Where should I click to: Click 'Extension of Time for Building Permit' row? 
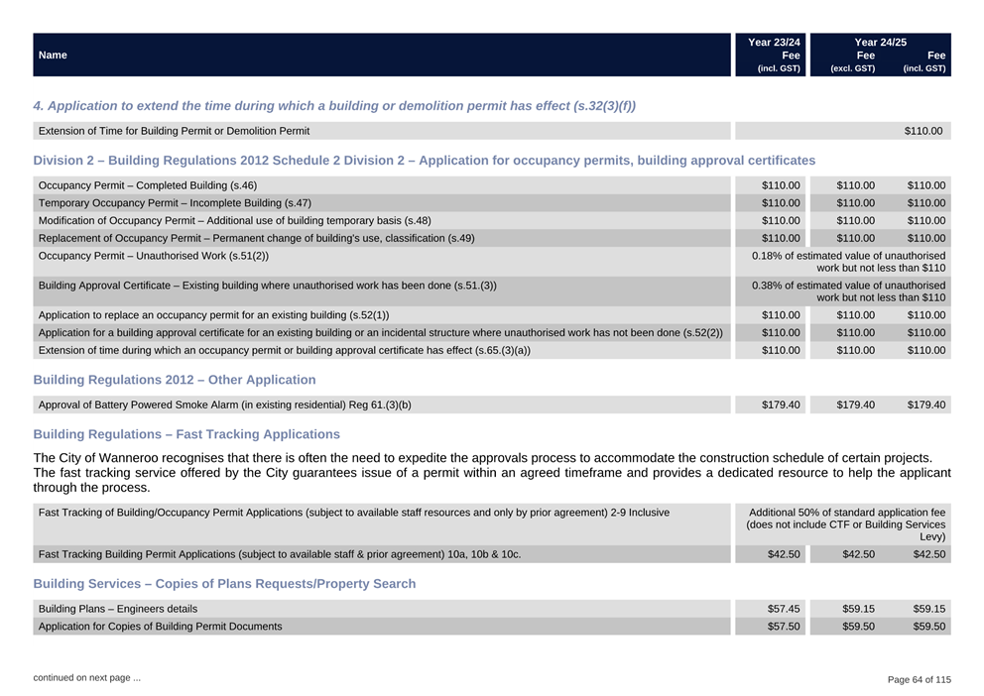click(x=174, y=131)
